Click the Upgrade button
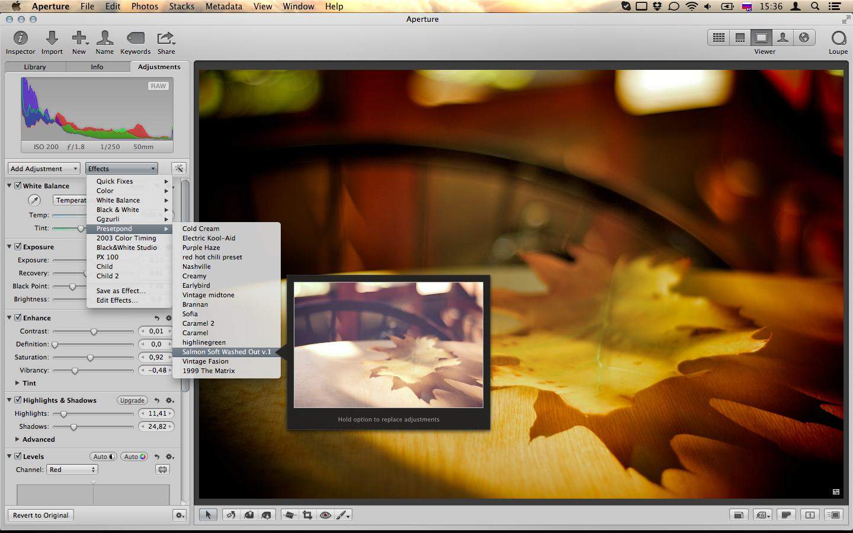 click(132, 400)
